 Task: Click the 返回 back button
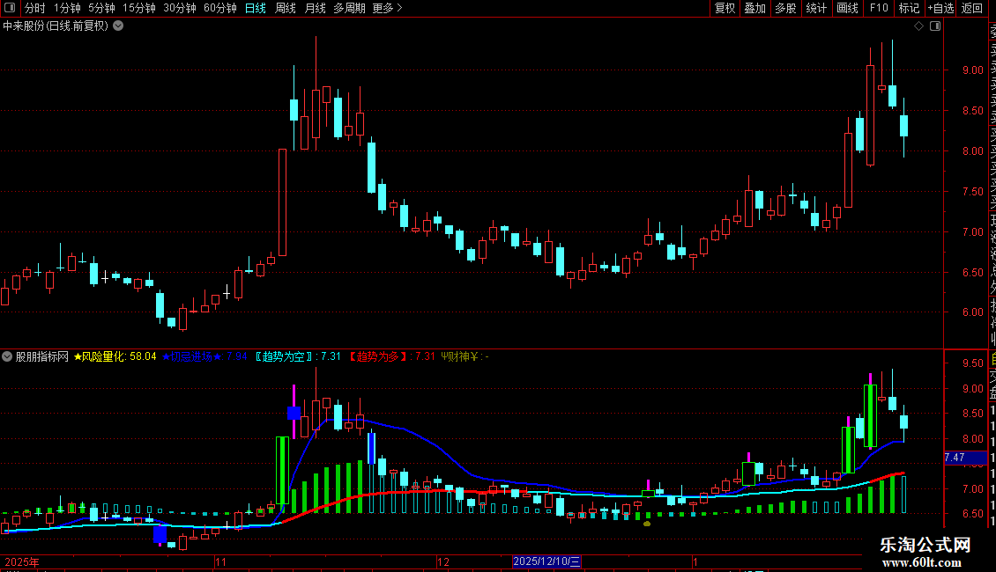[972, 8]
